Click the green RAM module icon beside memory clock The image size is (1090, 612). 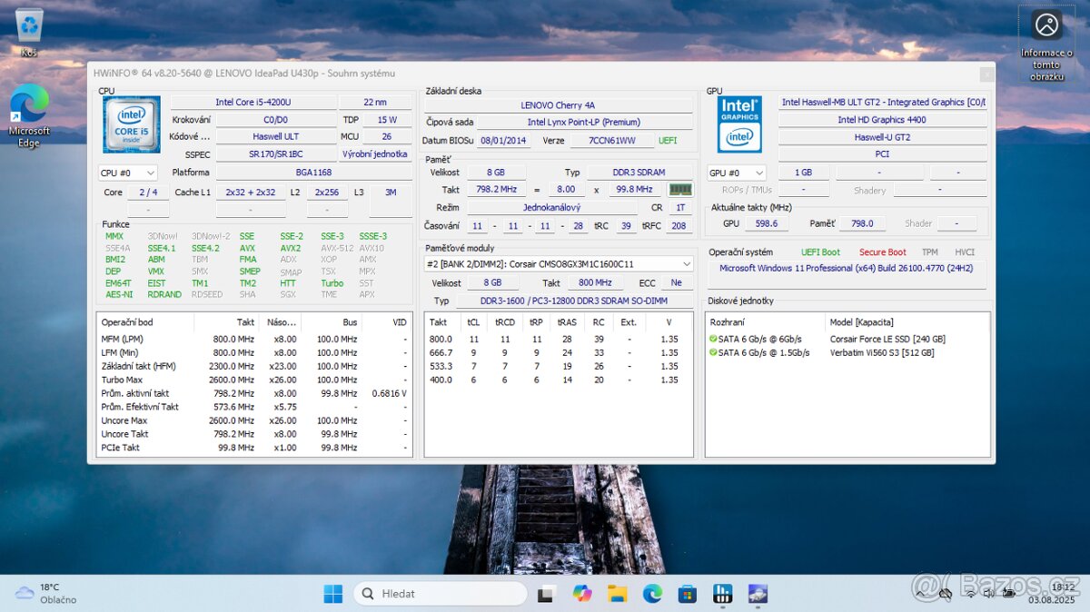pos(679,189)
